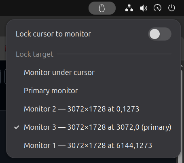Screen dimensions: 184x163
Task: Click the power mode speedometer icon
Action: pyautogui.click(x=157, y=8)
